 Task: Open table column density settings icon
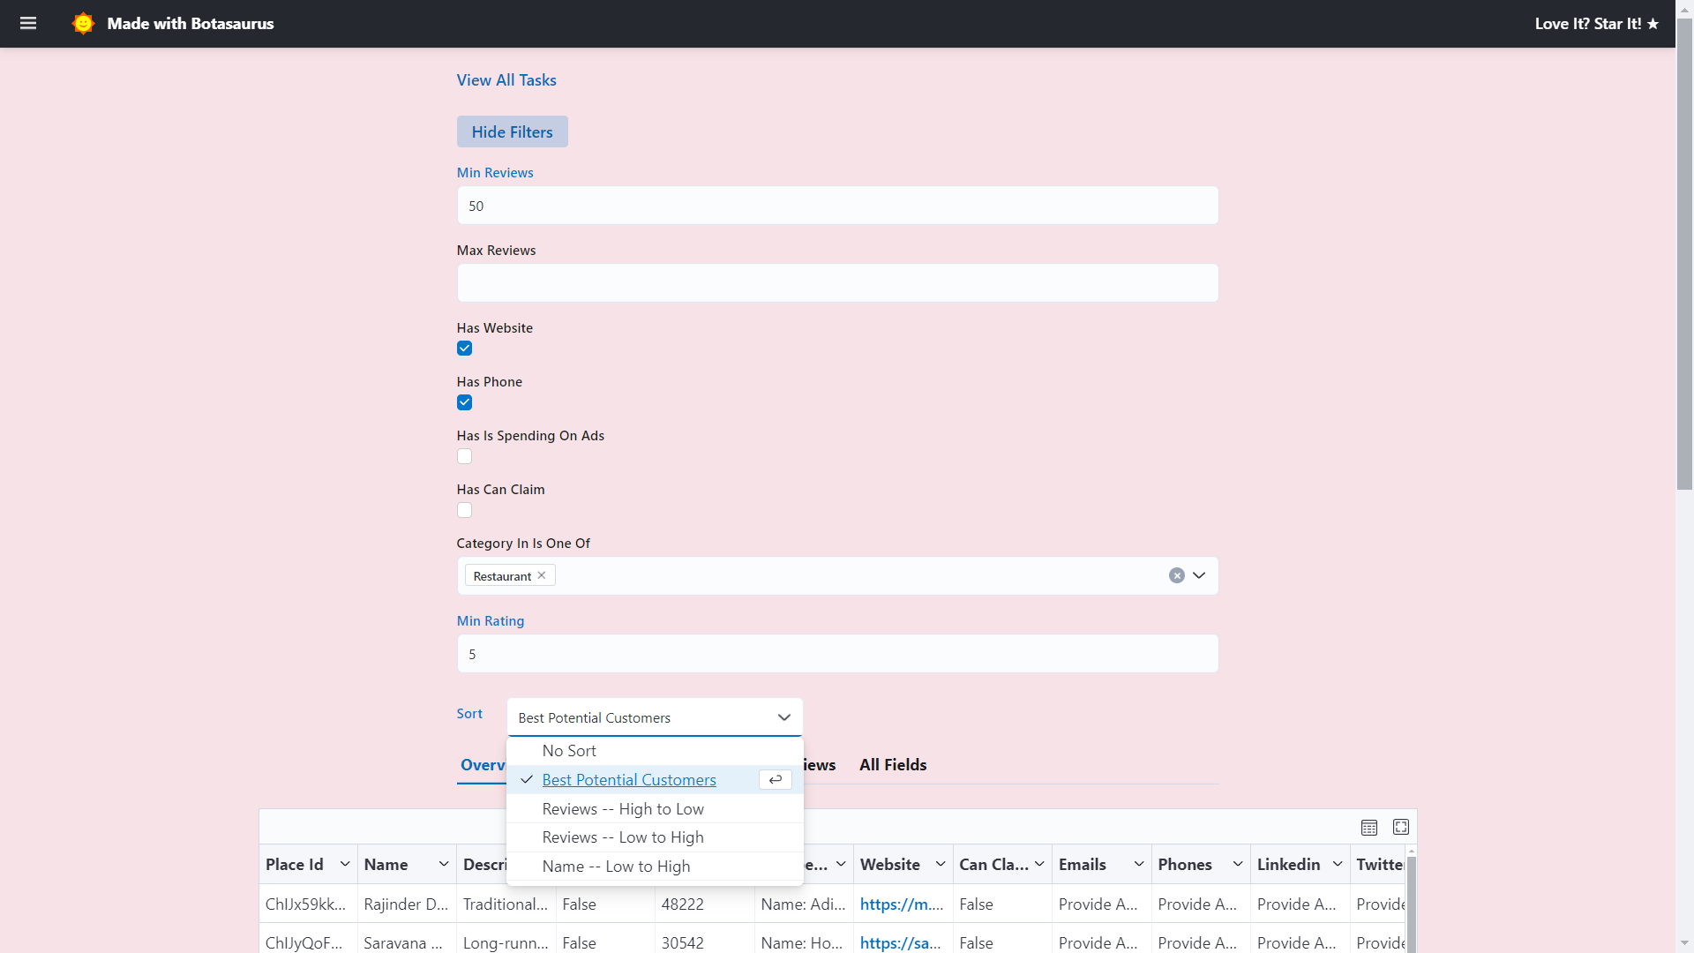click(x=1368, y=828)
